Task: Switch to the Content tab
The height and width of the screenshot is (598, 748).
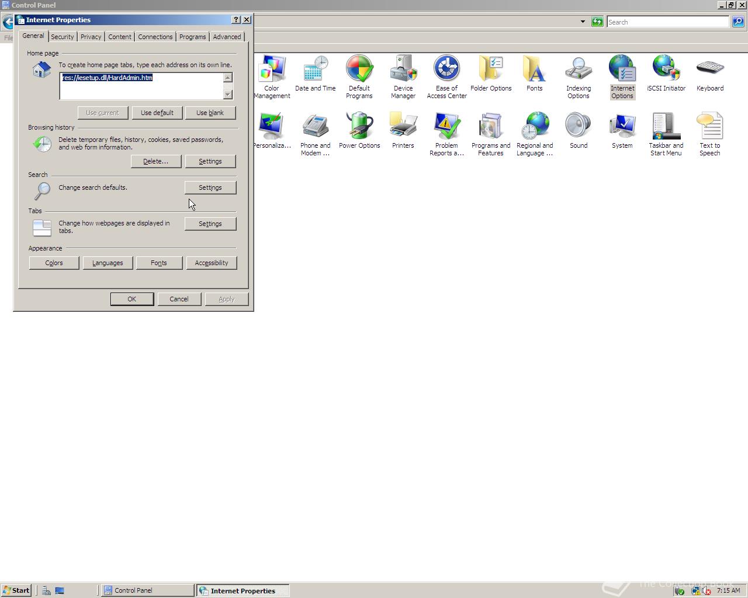Action: (x=120, y=37)
